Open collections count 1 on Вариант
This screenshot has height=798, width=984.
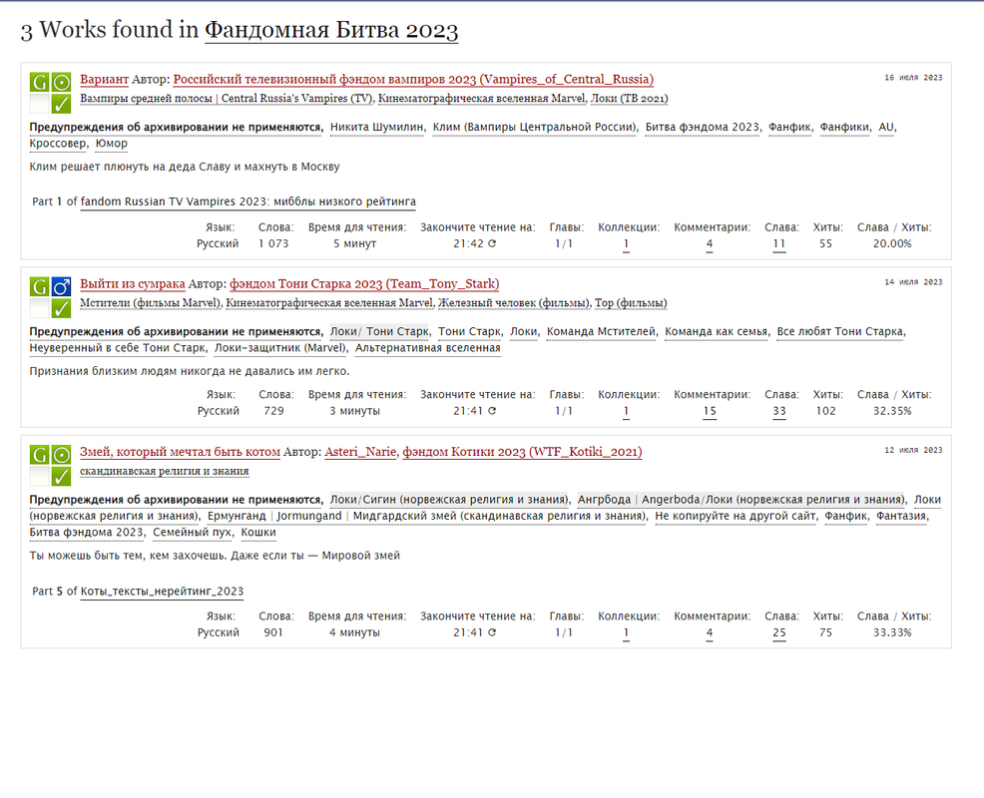[626, 243]
